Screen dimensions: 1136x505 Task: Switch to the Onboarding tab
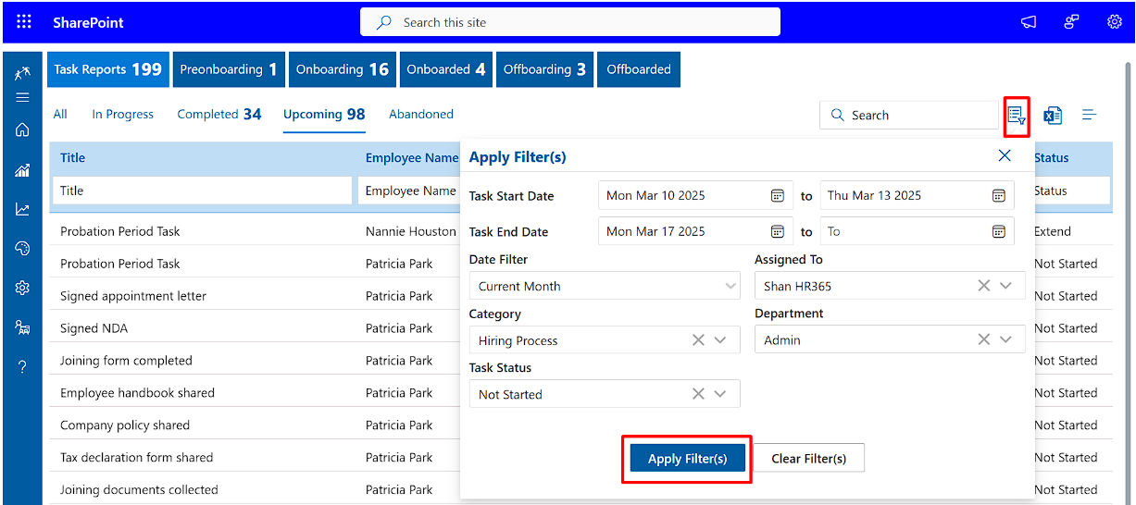tap(342, 69)
